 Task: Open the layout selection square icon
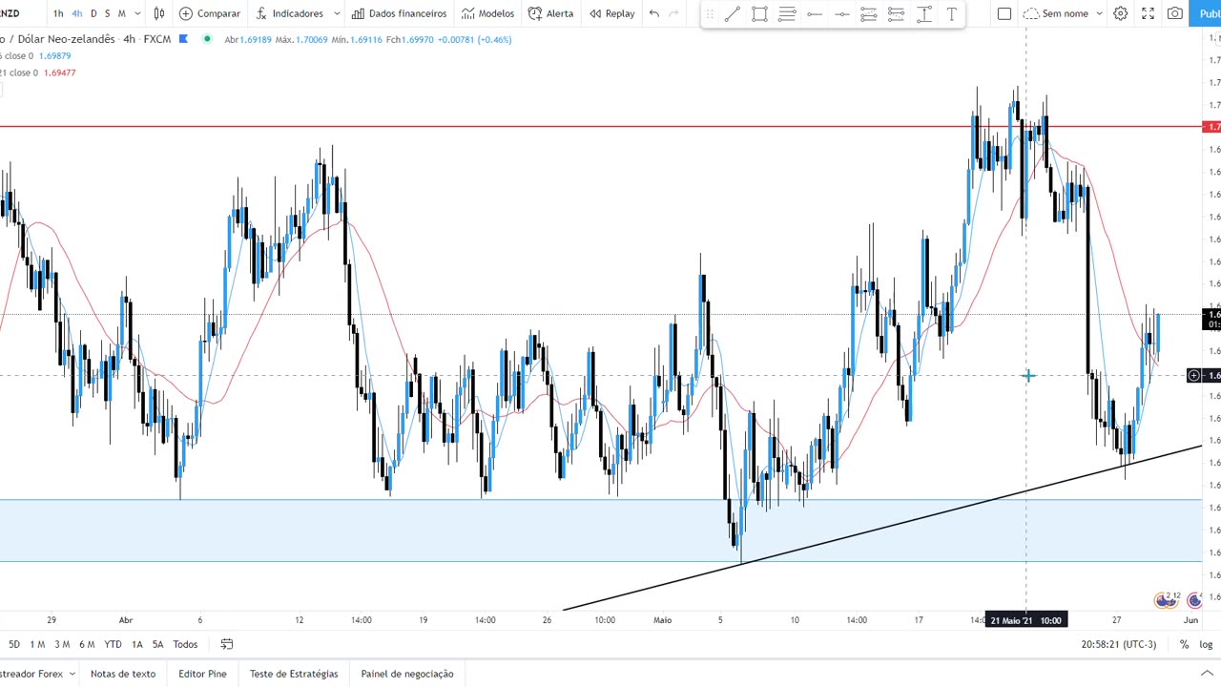[1004, 13]
